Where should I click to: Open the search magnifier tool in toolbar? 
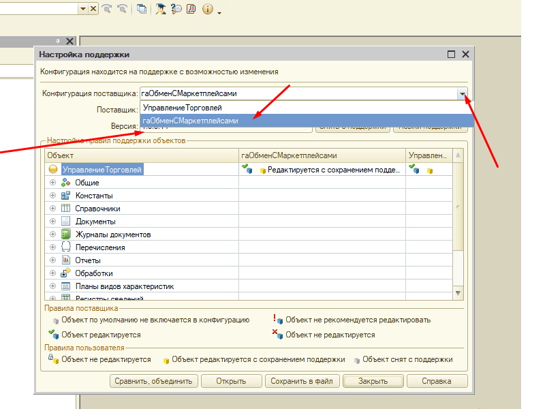click(x=176, y=9)
